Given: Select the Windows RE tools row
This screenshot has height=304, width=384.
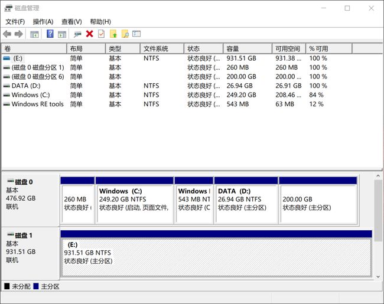Looking at the screenshot, I should [x=176, y=104].
